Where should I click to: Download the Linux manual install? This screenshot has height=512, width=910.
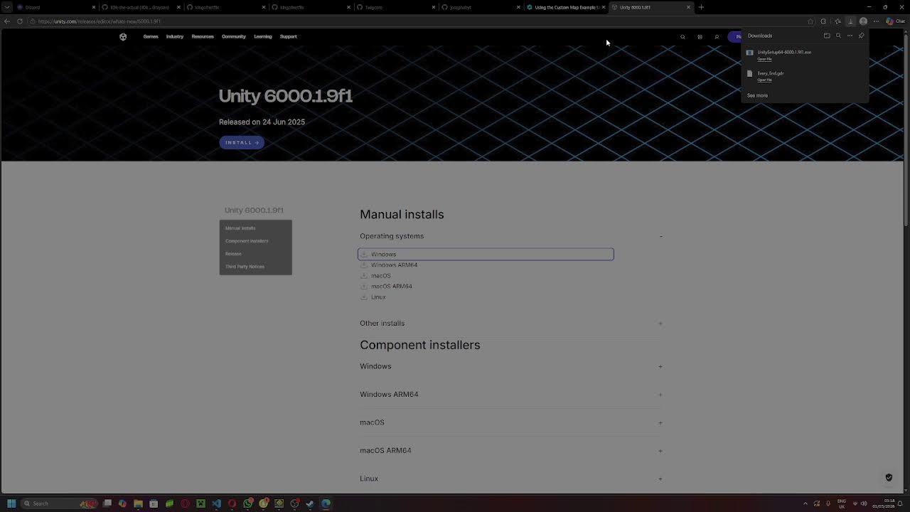click(x=373, y=297)
